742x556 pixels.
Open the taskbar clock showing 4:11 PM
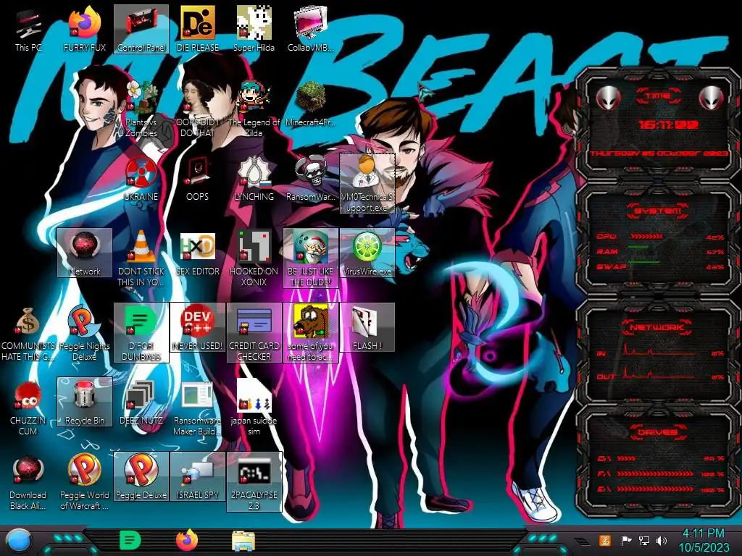[x=704, y=540]
